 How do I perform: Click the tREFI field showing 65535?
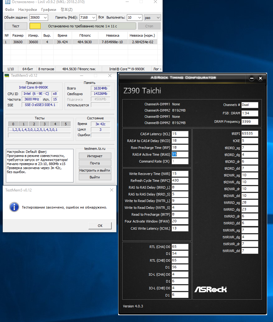[250, 134]
